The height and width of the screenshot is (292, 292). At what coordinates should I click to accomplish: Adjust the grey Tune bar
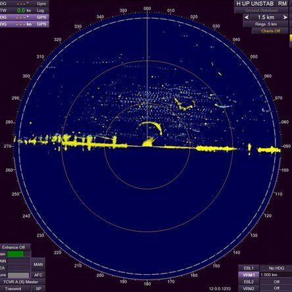[x=18, y=275]
